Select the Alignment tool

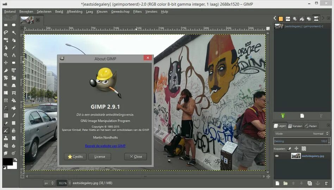(x=14, y=63)
